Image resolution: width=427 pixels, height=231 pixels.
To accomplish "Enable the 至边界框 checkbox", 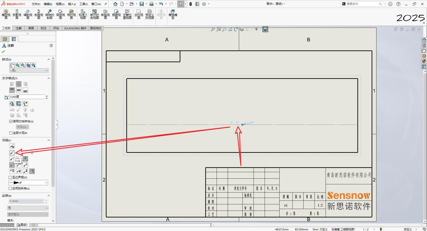I will [x=10, y=177].
